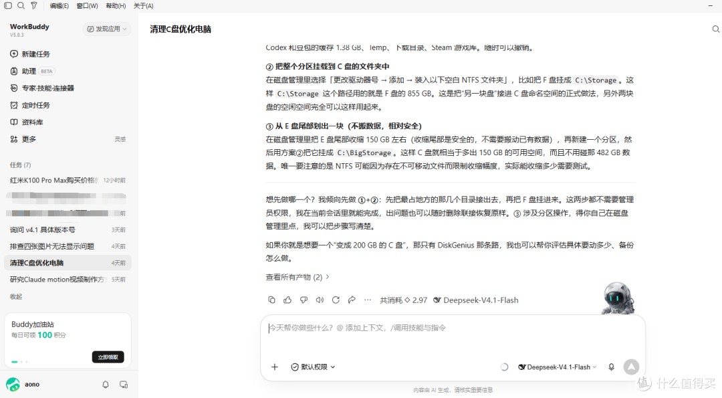Open Deepseek-V4.1-Flash model selector dropdown
The width and height of the screenshot is (722, 398).
(558, 367)
